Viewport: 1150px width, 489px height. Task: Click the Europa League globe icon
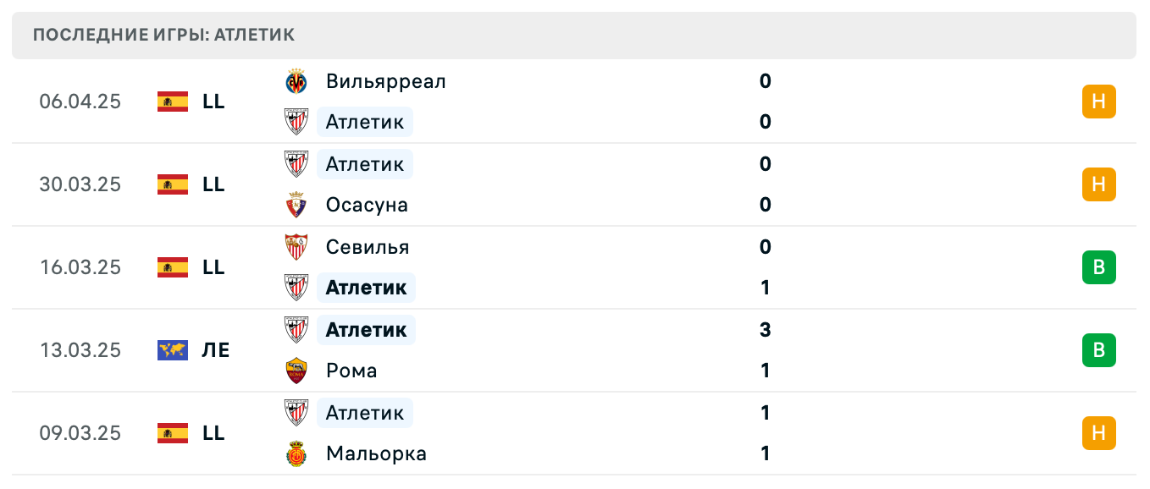point(173,350)
